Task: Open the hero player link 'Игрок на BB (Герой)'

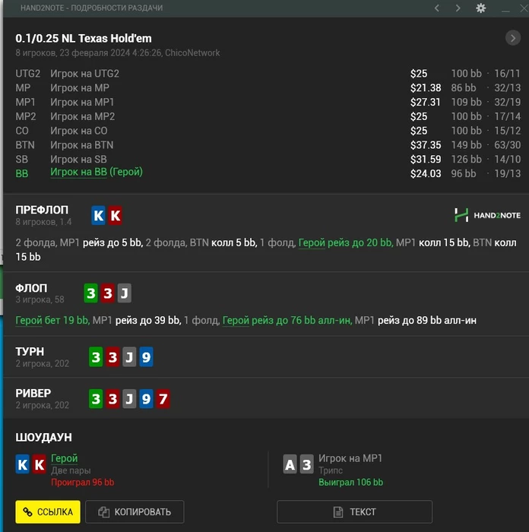Action: pos(97,172)
